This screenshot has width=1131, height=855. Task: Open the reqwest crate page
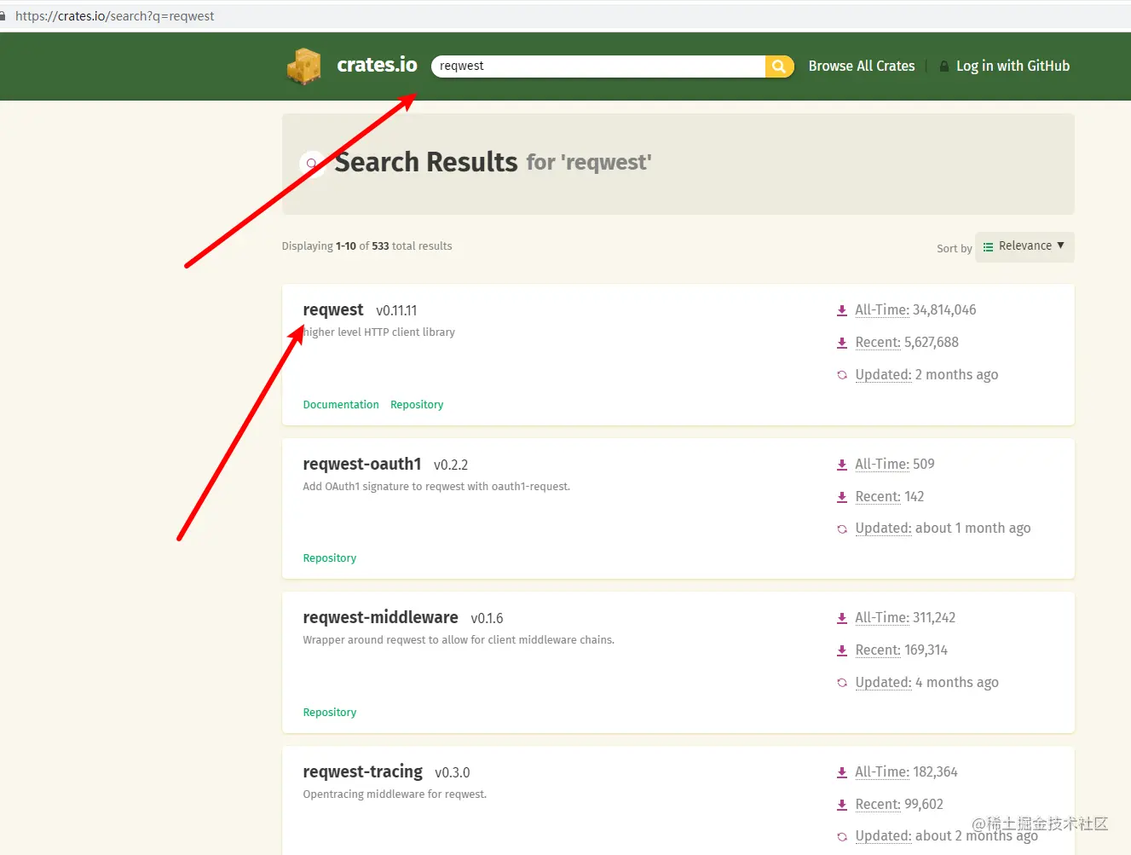click(333, 309)
